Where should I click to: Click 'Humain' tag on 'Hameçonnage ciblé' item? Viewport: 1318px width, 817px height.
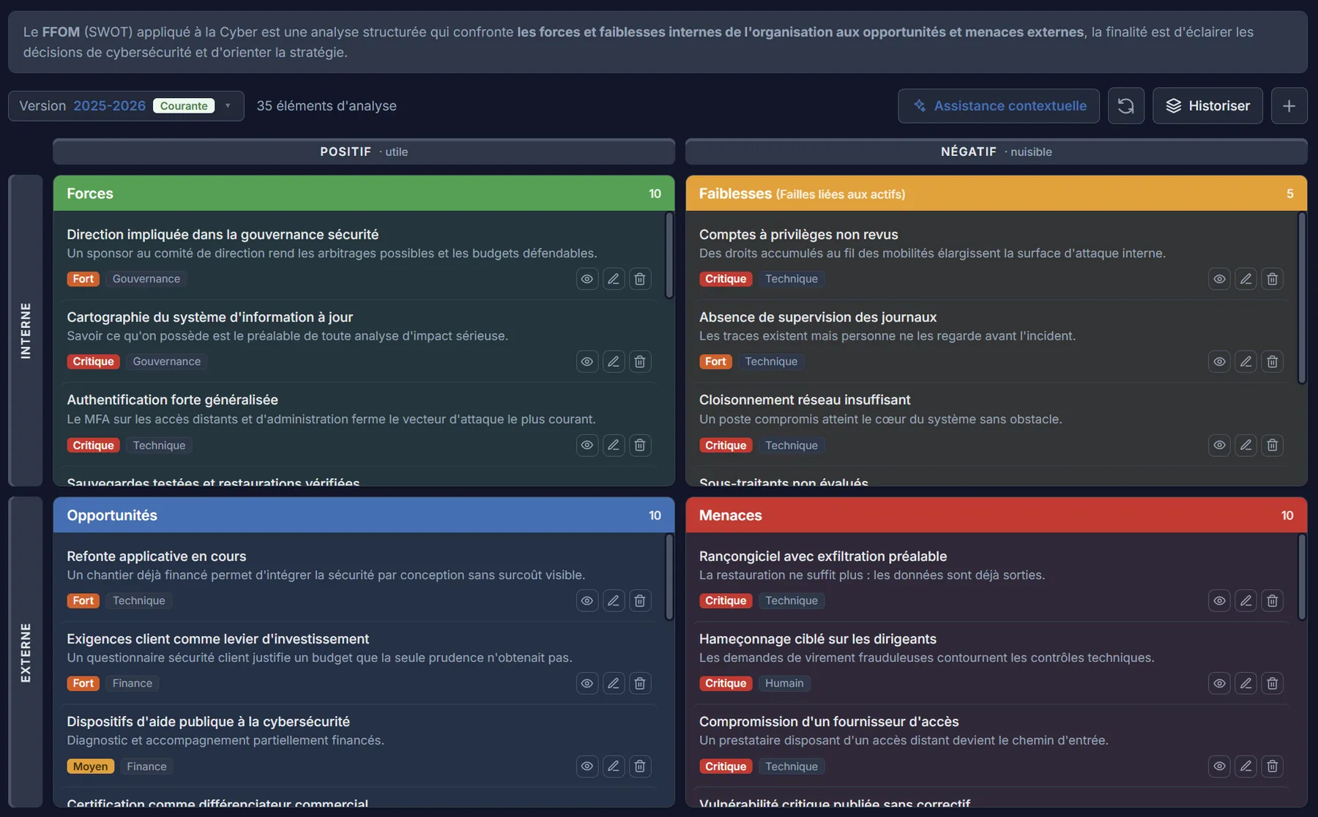pos(784,684)
